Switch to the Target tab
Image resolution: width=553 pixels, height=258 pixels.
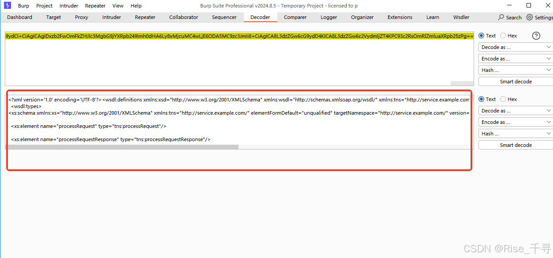(53, 17)
